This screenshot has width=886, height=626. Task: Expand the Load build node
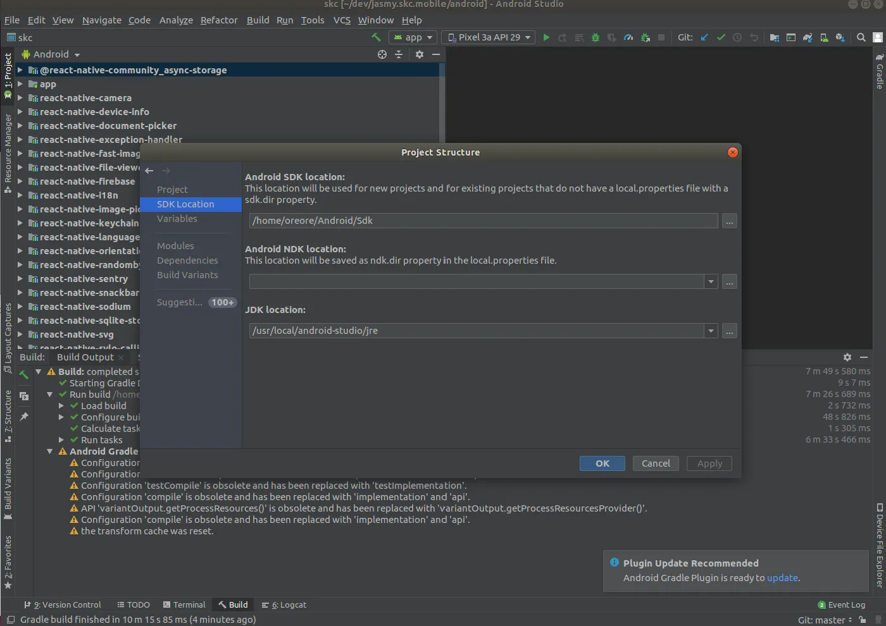point(61,406)
